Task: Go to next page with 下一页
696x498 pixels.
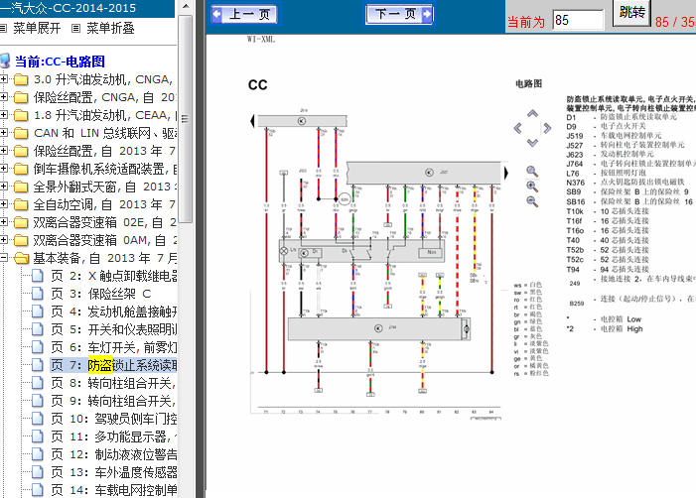Action: [398, 14]
